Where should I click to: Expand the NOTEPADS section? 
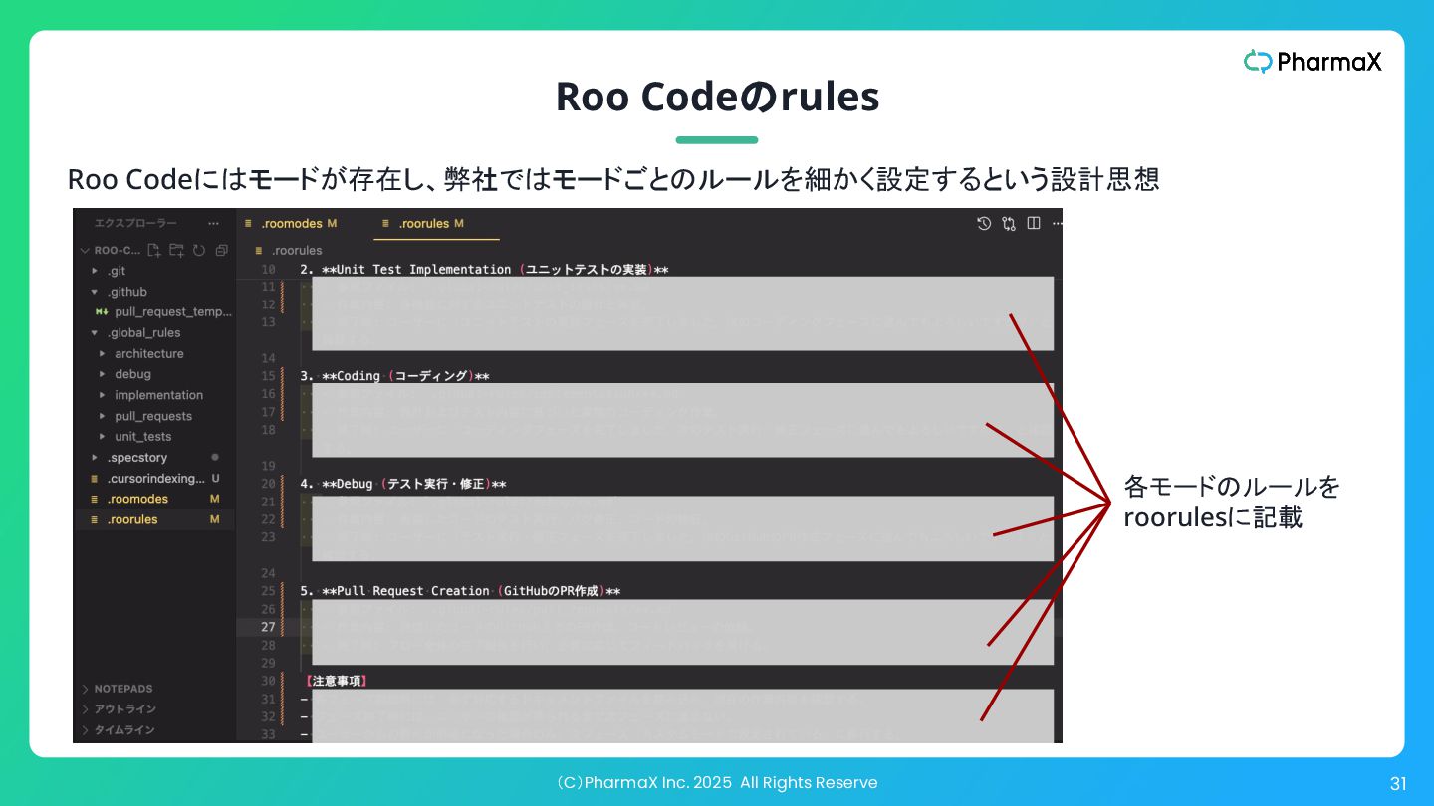pyautogui.click(x=86, y=689)
